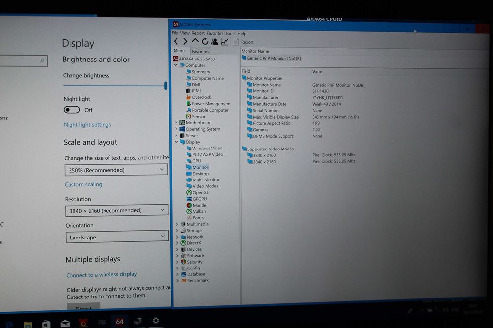Open Custom scaling link

click(83, 185)
